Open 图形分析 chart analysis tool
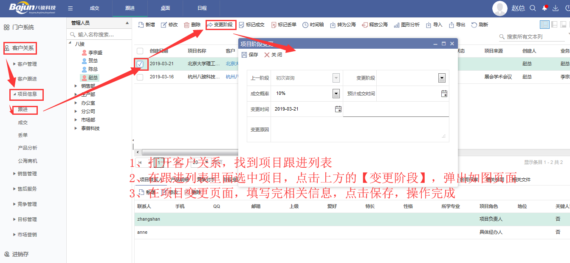Image resolution: width=570 pixels, height=263 pixels. pos(396,25)
